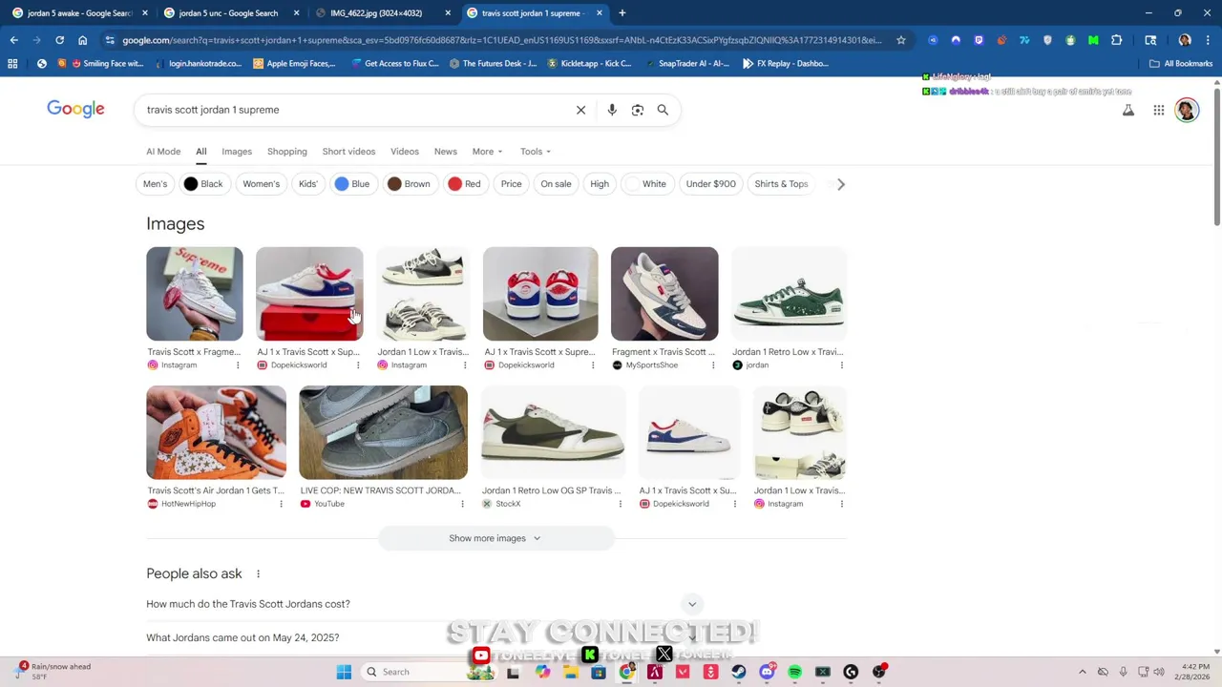
Task: Filter results by Blue color swatch
Action: click(x=352, y=184)
